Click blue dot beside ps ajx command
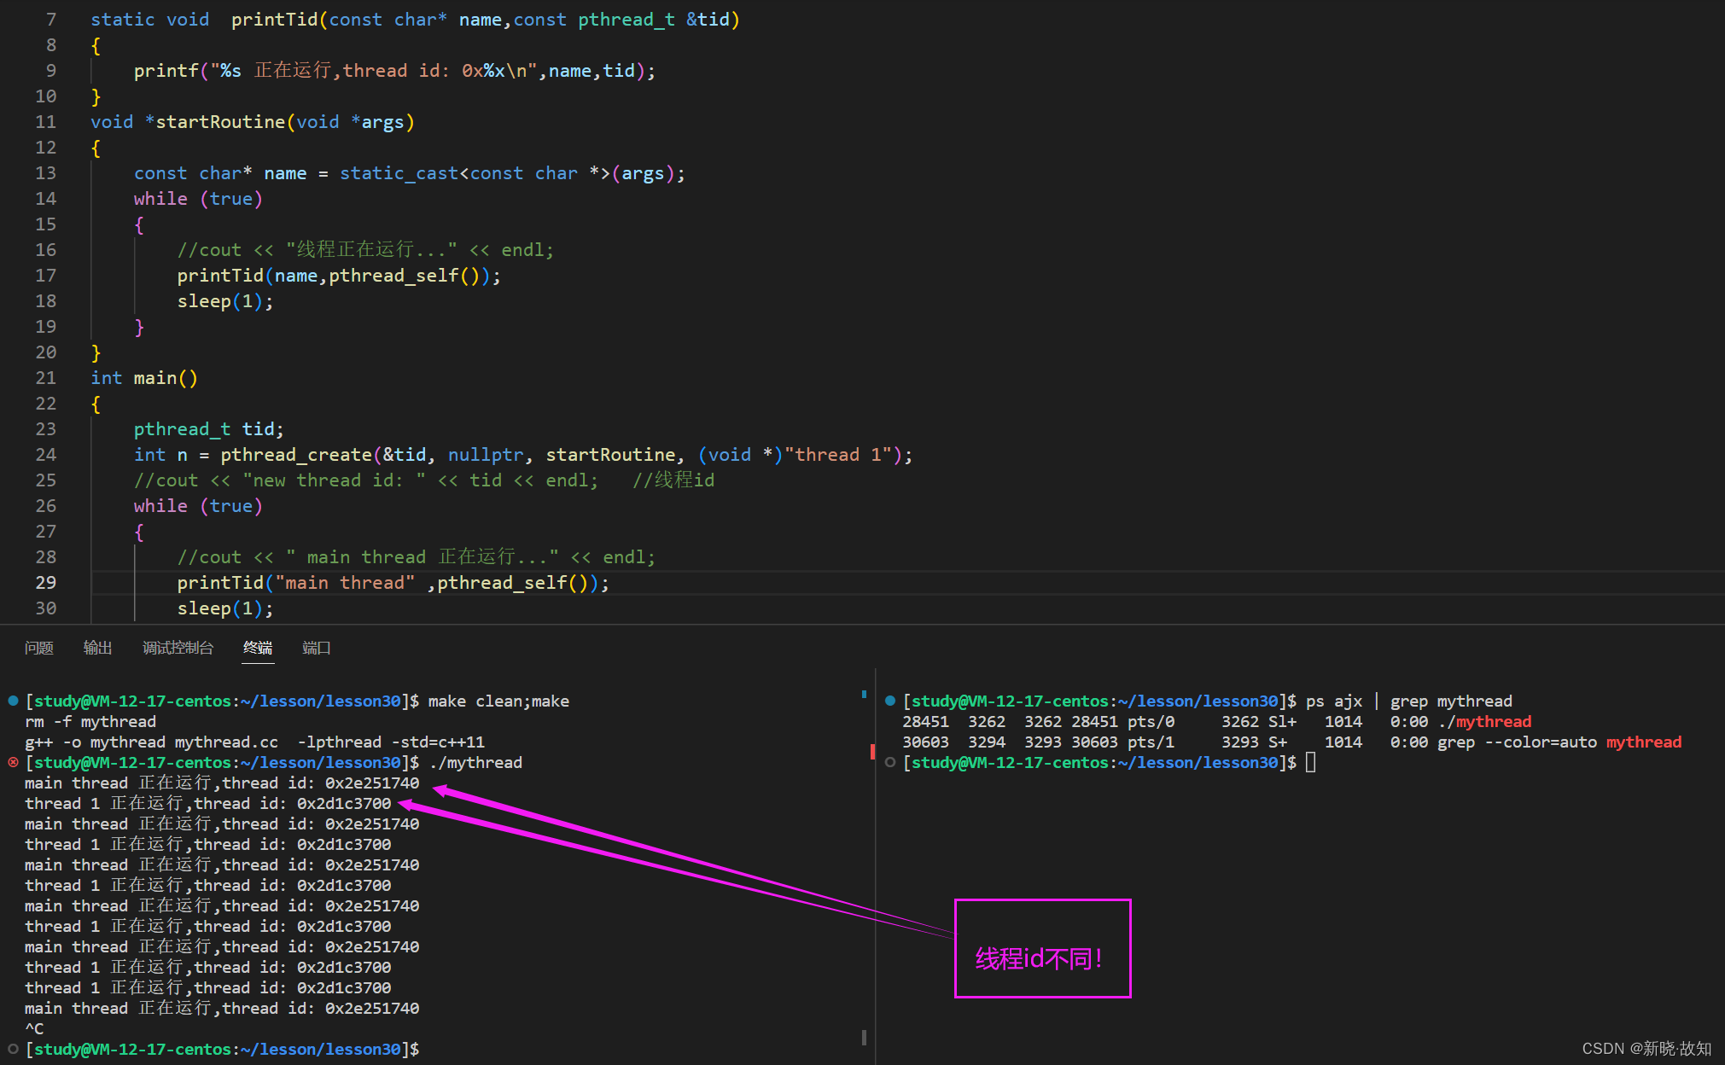 tap(890, 701)
